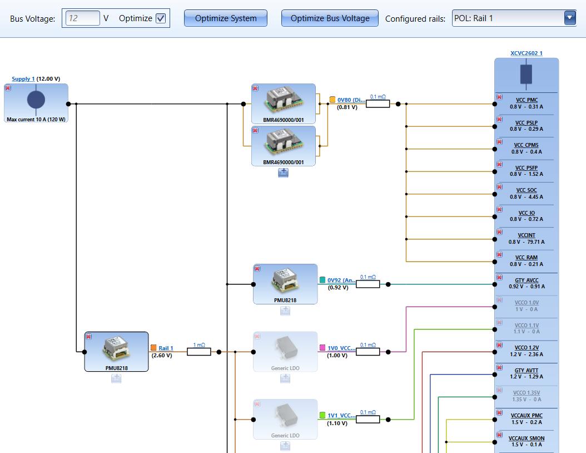The image size is (586, 453).
Task: Click the 1 mΩ resistor on Rail 1
Action: tap(198, 352)
